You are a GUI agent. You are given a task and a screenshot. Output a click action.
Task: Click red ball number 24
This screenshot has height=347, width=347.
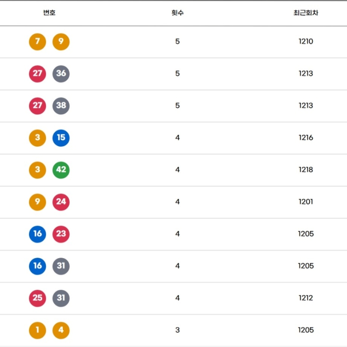[61, 202]
